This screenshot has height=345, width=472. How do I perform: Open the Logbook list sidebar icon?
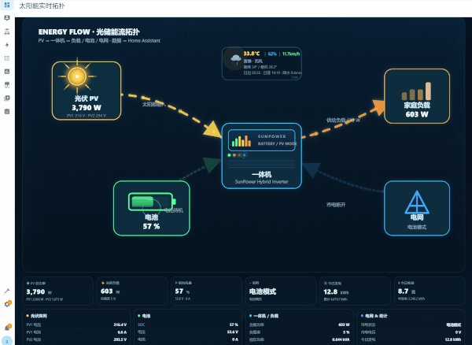7,58
